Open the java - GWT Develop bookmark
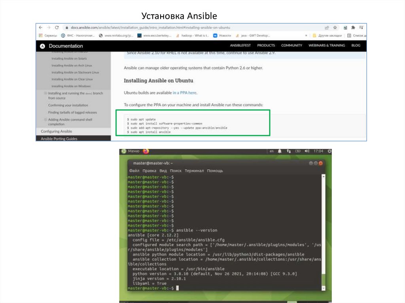This screenshot has height=303, width=405. pos(253,36)
